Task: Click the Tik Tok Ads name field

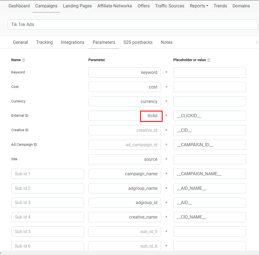Action: (x=132, y=25)
